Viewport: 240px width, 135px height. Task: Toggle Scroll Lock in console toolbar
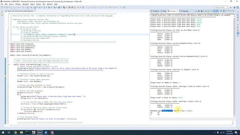[208, 11]
